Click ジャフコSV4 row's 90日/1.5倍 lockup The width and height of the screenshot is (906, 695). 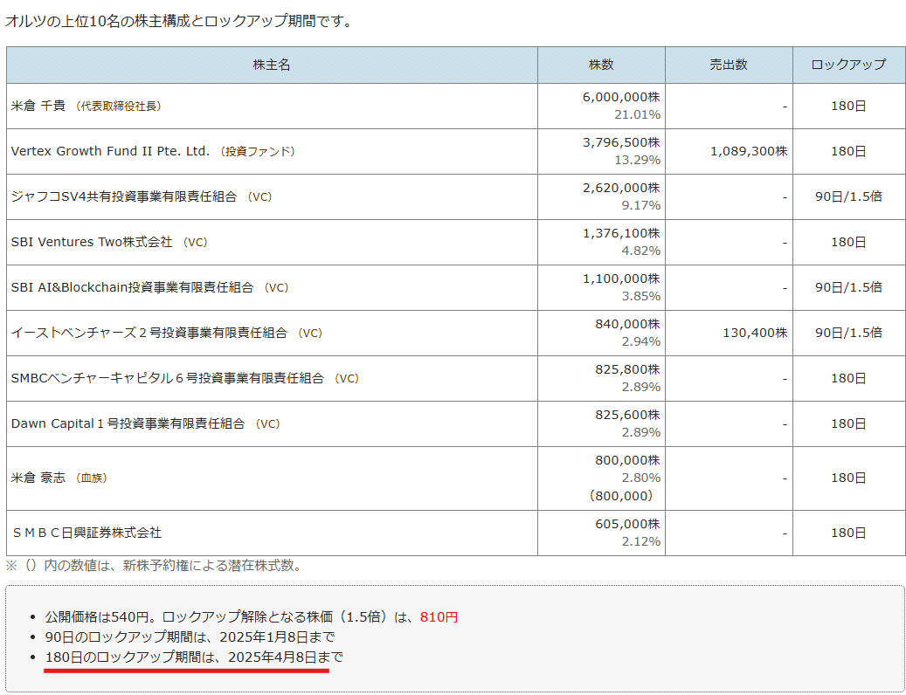848,196
